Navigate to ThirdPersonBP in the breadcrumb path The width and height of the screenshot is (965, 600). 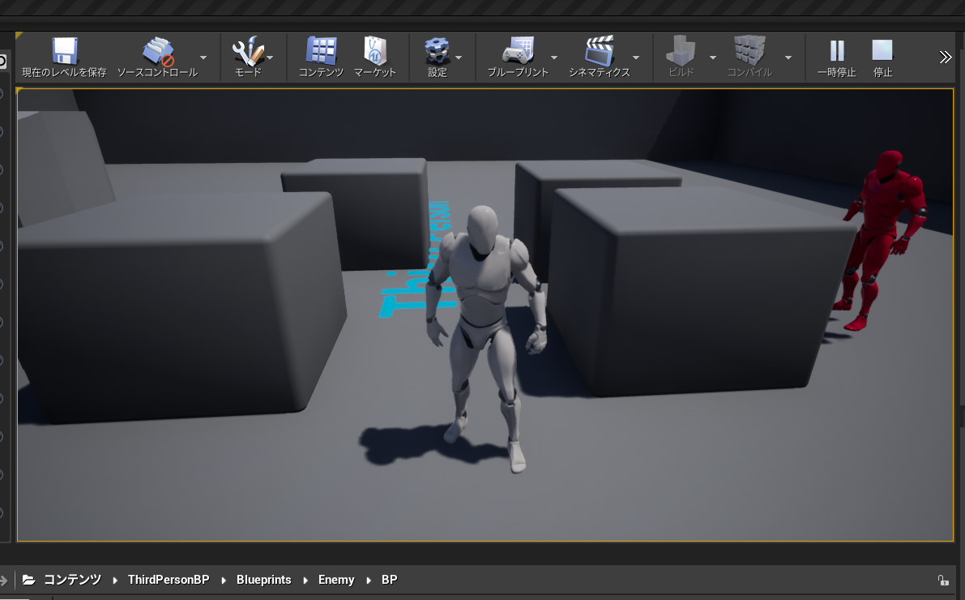169,580
